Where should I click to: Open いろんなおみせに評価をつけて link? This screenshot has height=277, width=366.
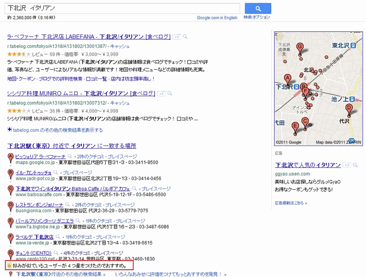coord(171,274)
